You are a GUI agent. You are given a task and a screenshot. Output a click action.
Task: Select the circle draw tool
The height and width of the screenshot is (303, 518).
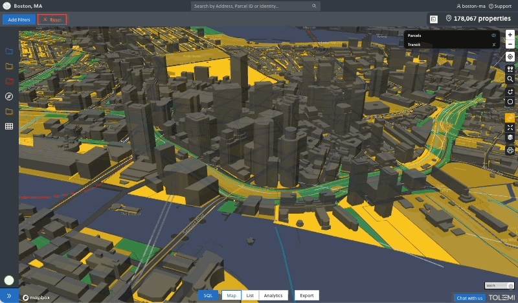(x=510, y=102)
